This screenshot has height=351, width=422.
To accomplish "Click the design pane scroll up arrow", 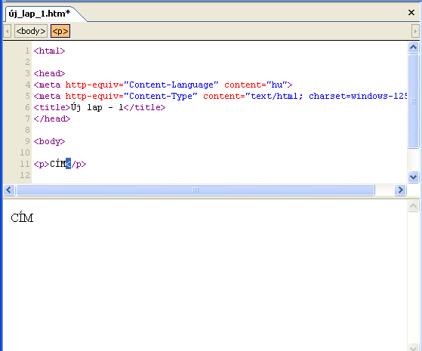I will [x=414, y=206].
